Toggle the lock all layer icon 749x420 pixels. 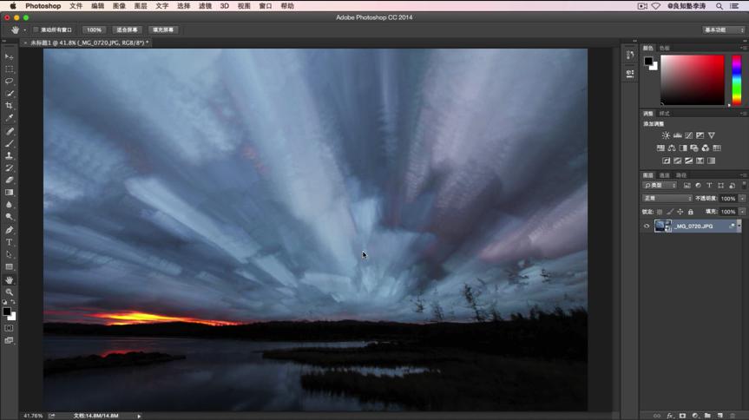tap(690, 212)
